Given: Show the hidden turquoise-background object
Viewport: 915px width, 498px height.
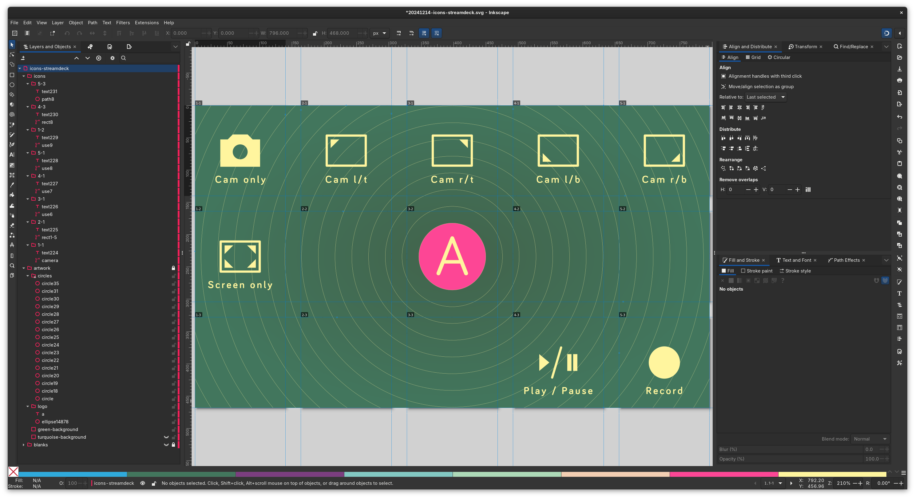Looking at the screenshot, I should [x=166, y=437].
